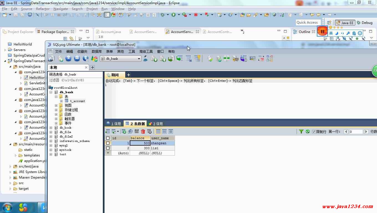Expand src/test/java in Package Explorer
The image size is (377, 213).
[x=11, y=166]
